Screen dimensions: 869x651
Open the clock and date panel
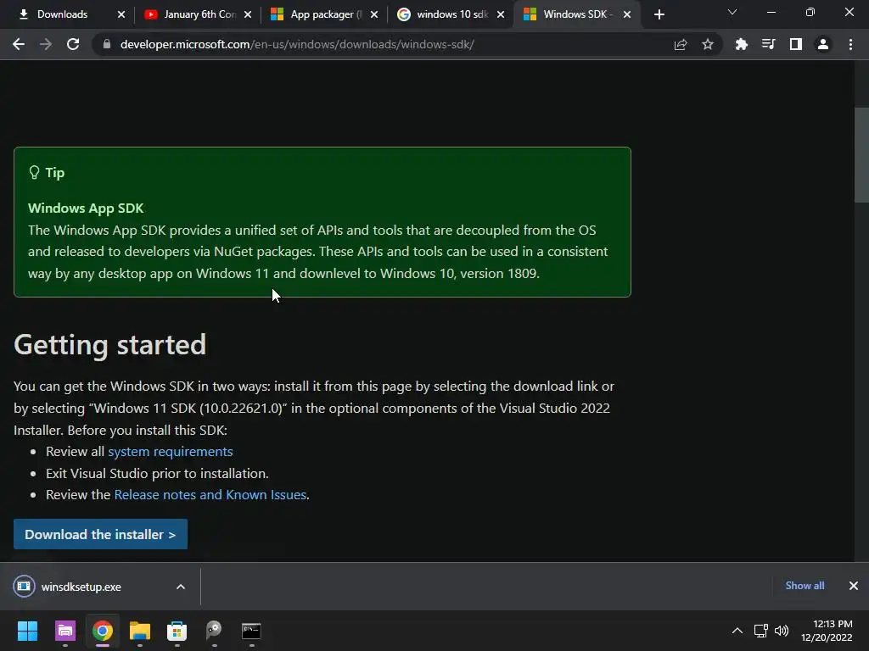[x=827, y=631]
